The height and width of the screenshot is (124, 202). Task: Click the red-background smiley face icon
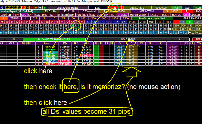pyautogui.click(x=23, y=8)
